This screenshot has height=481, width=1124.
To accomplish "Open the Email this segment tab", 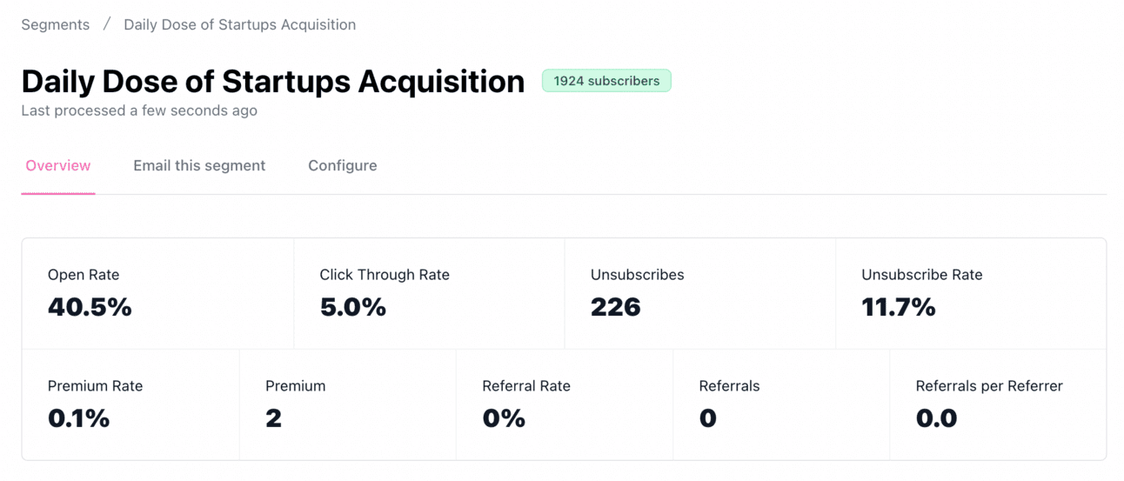I will click(x=199, y=165).
